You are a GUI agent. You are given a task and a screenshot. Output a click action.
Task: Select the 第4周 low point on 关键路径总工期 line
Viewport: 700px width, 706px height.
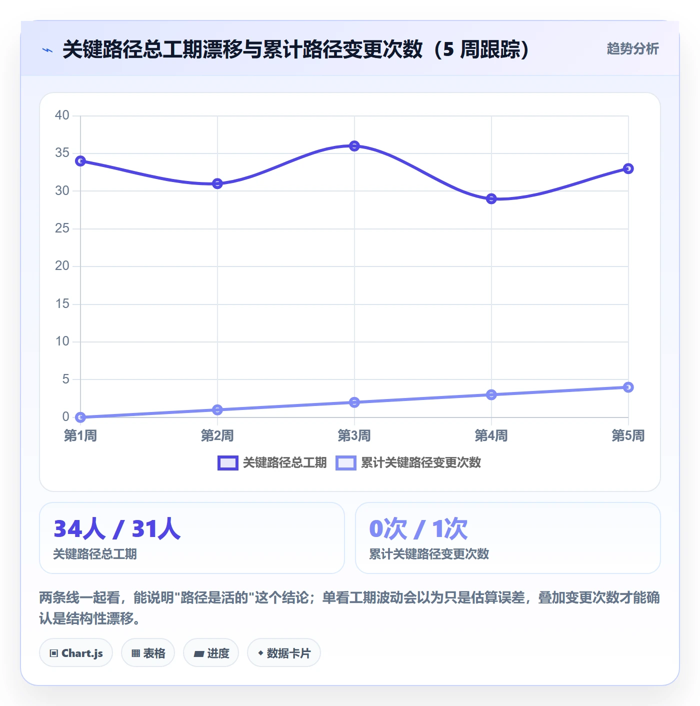point(491,198)
